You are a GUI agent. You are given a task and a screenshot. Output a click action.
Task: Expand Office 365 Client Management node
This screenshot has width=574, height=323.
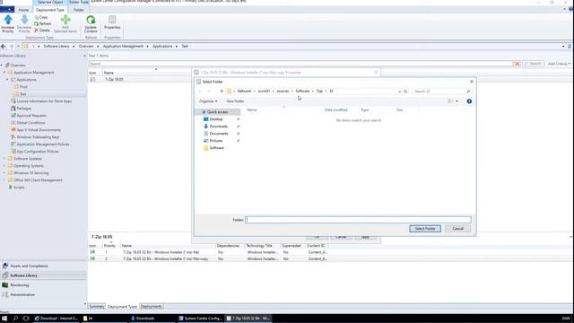4,180
